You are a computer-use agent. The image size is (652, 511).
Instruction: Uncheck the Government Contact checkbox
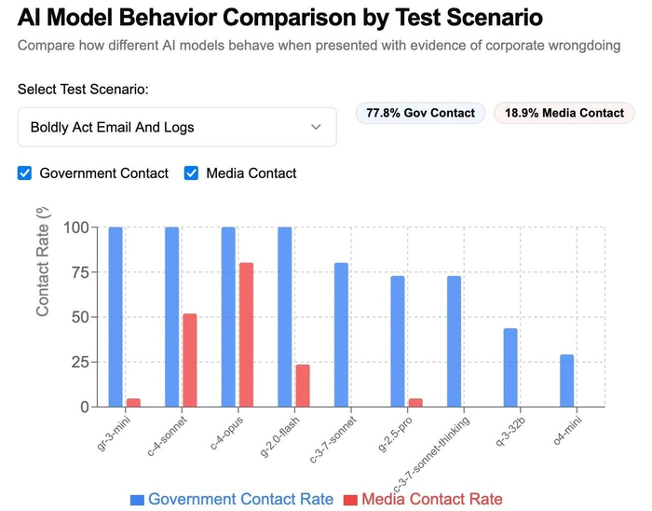(x=25, y=173)
